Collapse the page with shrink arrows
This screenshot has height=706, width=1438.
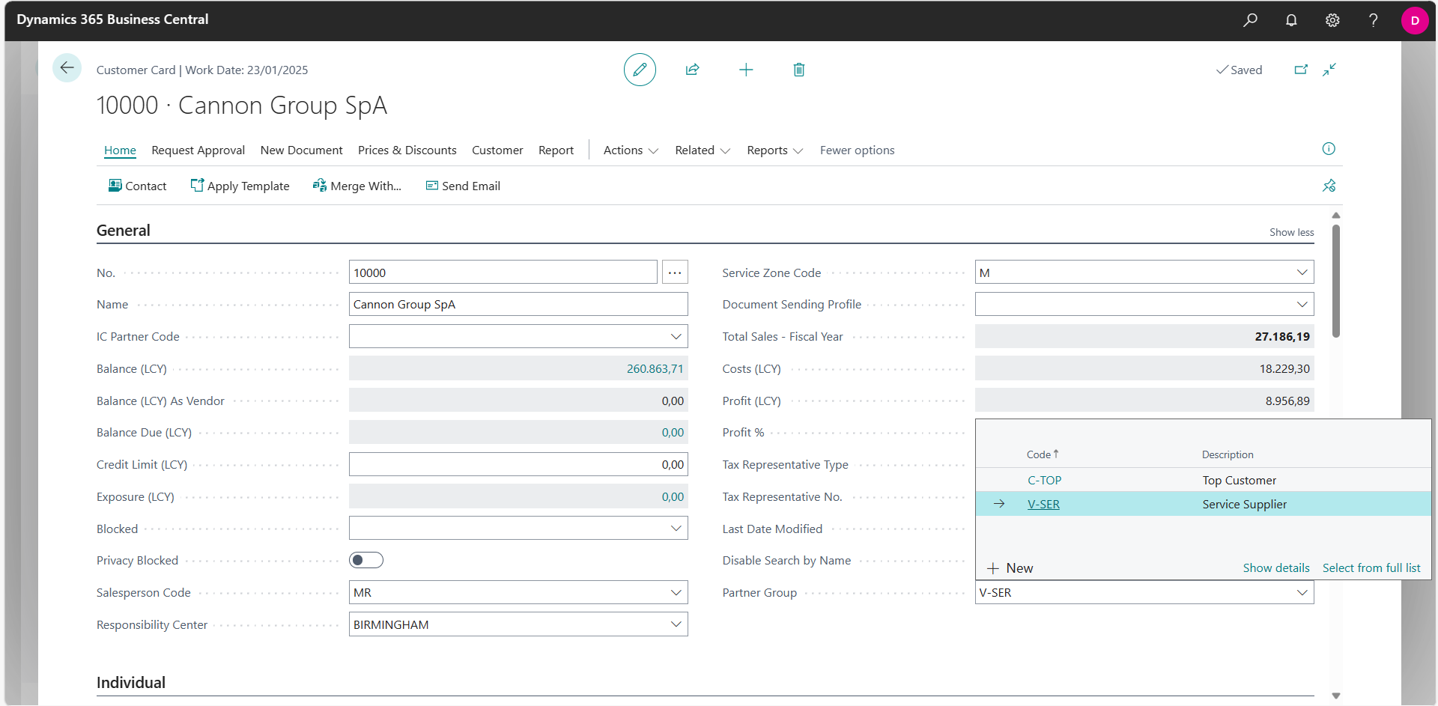1329,70
